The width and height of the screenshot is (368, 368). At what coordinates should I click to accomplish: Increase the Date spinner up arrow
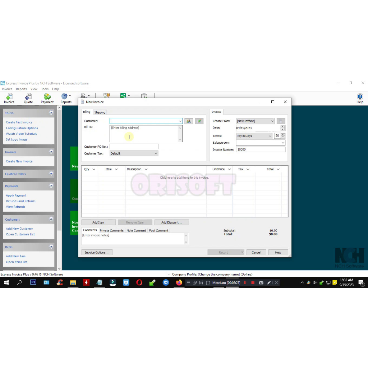point(282,127)
